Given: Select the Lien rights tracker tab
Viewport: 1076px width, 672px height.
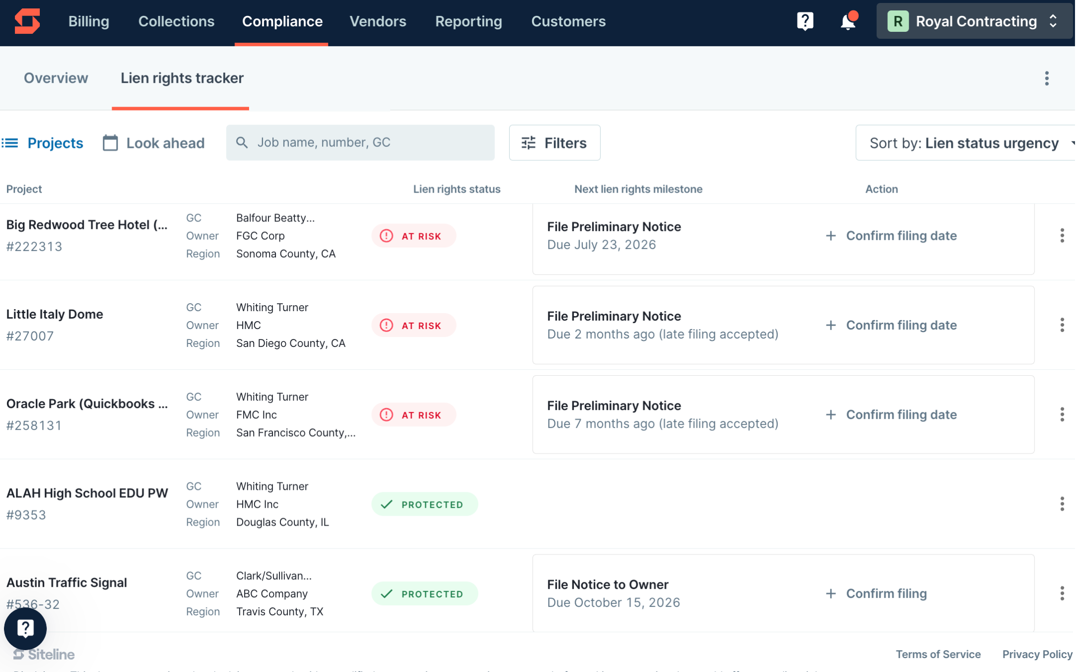Looking at the screenshot, I should tap(182, 78).
